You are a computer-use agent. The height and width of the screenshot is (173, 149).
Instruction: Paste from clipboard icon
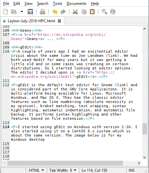92,12
